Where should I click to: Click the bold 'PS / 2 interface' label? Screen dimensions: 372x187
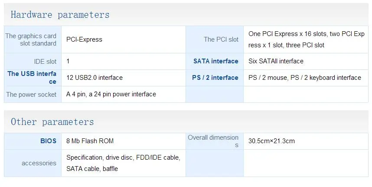[215, 78]
